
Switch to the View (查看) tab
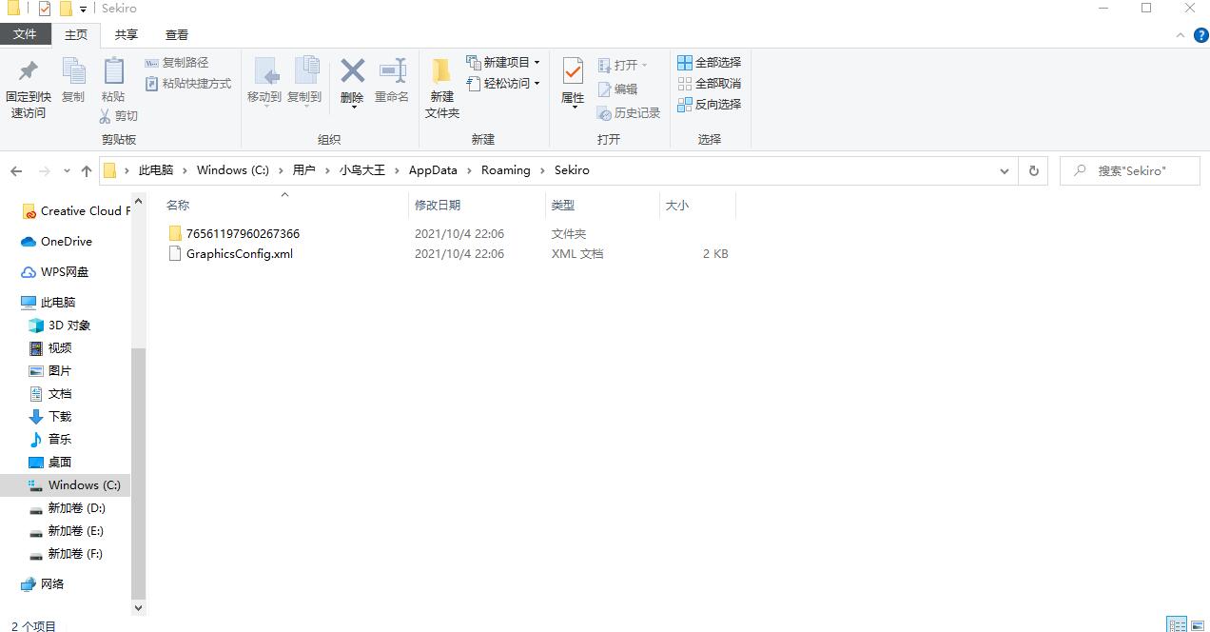point(177,34)
